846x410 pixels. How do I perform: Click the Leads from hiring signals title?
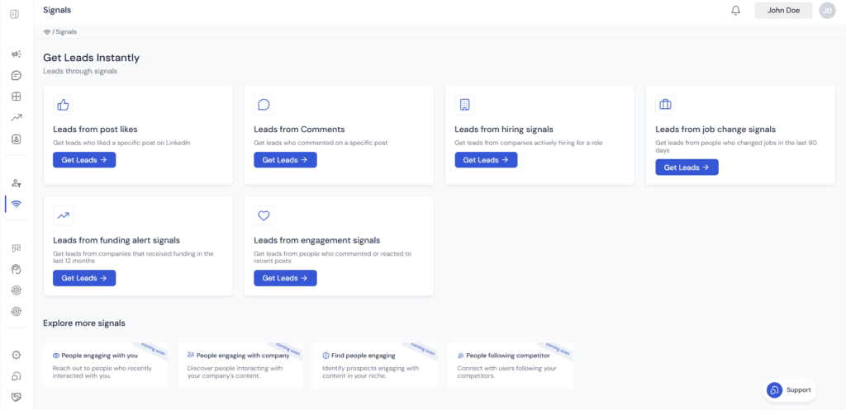tap(504, 130)
